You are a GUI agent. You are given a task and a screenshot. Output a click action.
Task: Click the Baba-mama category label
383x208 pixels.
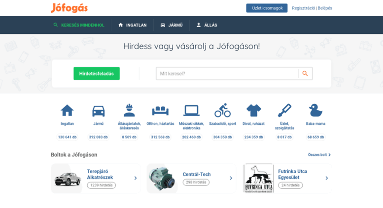coord(315,124)
